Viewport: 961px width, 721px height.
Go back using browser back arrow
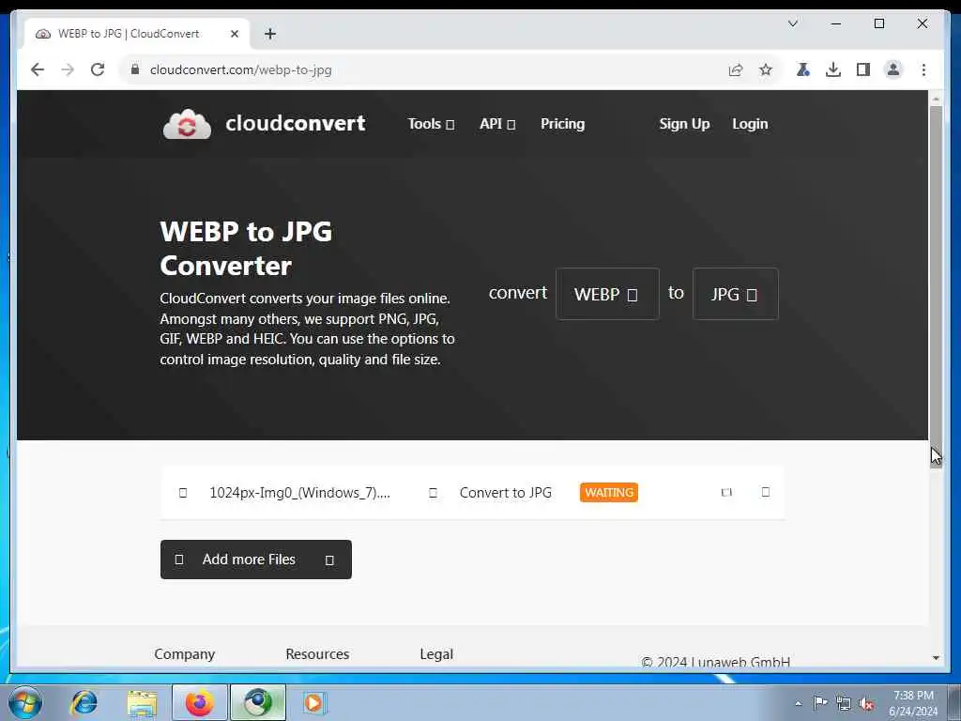pyautogui.click(x=38, y=69)
